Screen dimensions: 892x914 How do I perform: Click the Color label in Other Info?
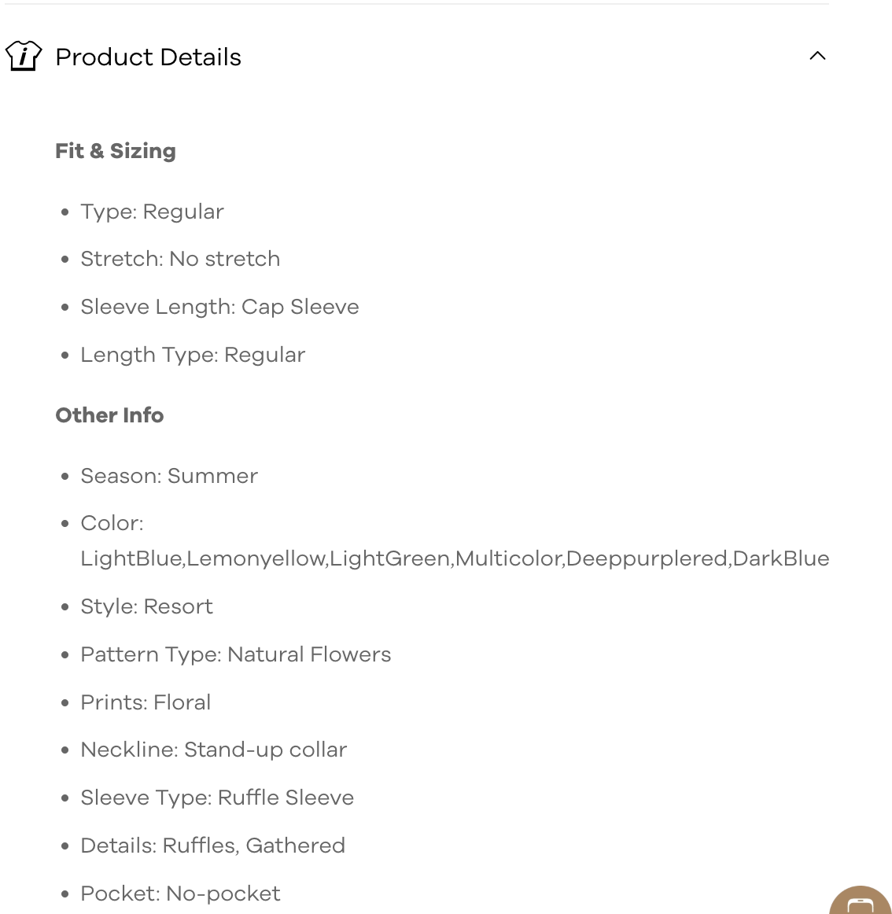[x=112, y=523]
